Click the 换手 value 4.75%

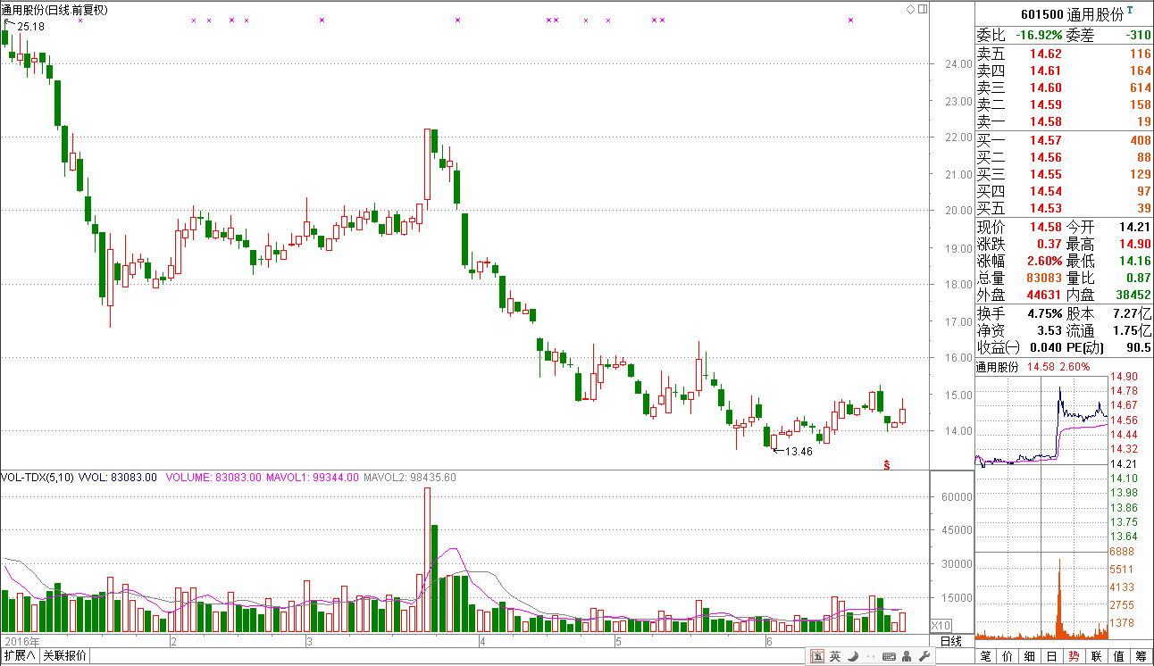pyautogui.click(x=1044, y=313)
